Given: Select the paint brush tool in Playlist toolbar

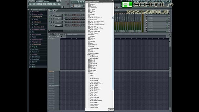Looking at the screenshot, I should pyautogui.click(x=53, y=34).
